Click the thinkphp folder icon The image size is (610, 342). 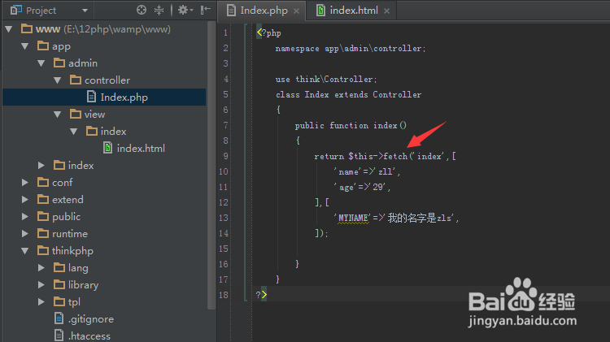tap(43, 251)
